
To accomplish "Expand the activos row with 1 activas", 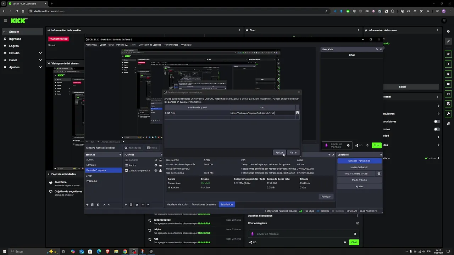I will click(438, 158).
